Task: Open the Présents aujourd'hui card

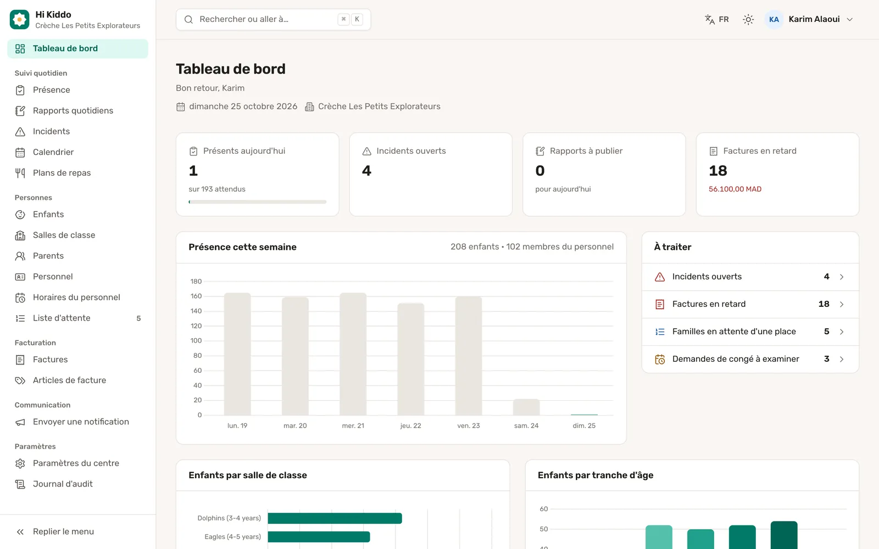Action: 257,175
